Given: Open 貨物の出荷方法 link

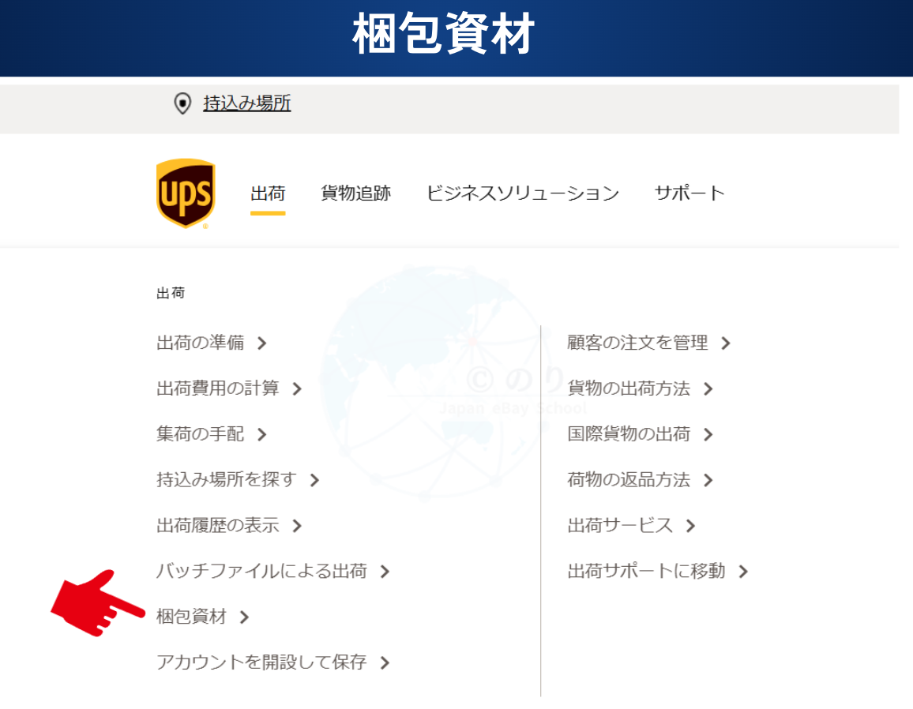Looking at the screenshot, I should click(x=629, y=388).
